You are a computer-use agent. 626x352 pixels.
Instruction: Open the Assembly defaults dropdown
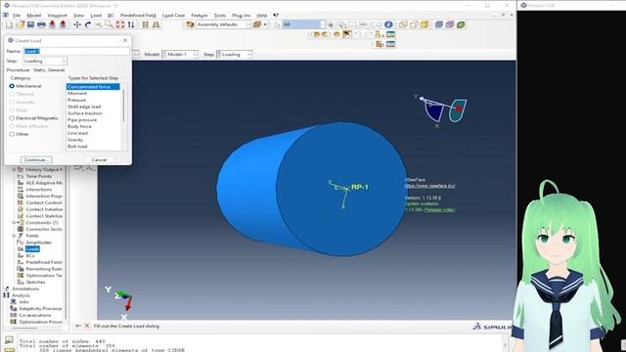[x=223, y=24]
